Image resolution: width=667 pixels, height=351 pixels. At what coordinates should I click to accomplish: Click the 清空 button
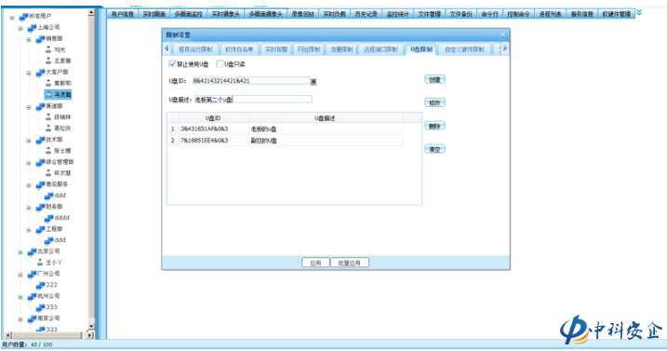pos(434,150)
